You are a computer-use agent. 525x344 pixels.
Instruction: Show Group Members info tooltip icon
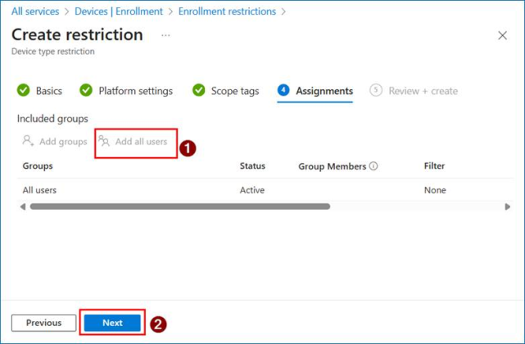pos(373,165)
